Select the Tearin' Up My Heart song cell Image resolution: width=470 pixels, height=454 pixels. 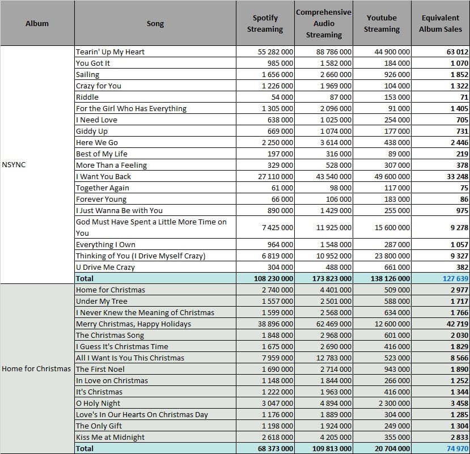pos(155,52)
